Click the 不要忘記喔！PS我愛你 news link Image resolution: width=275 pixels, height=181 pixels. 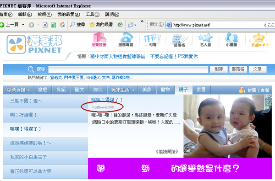(x=174, y=56)
